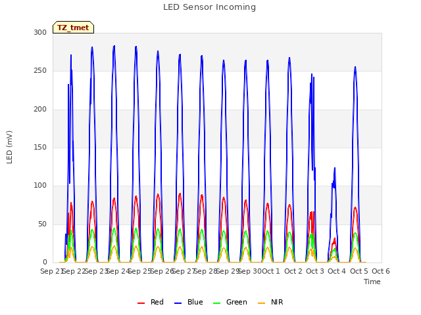Click the chart title LED Sensor Incoming
The width and height of the screenshot is (421, 315).
(209, 7)
